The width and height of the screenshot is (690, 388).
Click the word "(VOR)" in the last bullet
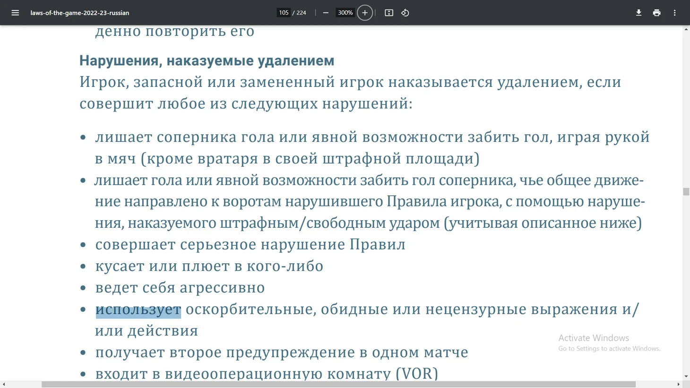point(416,374)
